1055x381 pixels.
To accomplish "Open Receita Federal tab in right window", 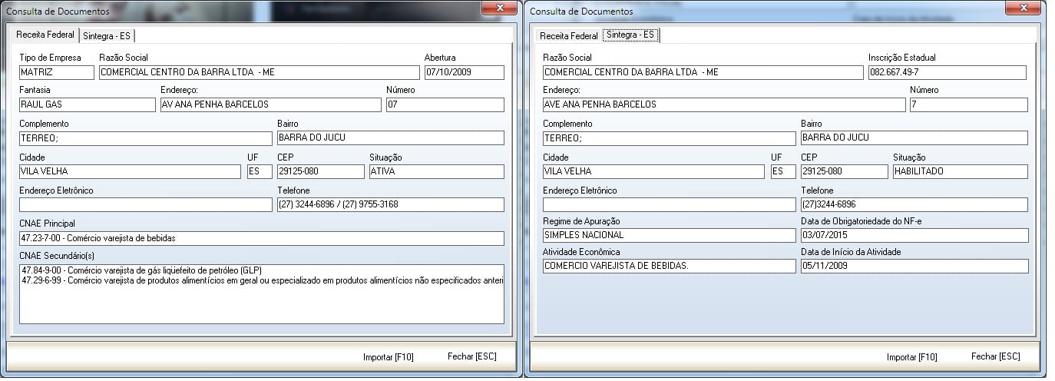I will (x=568, y=36).
